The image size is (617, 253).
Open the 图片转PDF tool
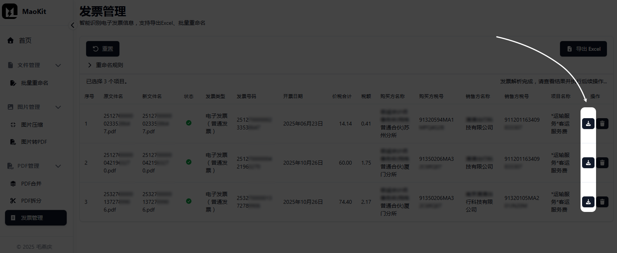tap(34, 142)
